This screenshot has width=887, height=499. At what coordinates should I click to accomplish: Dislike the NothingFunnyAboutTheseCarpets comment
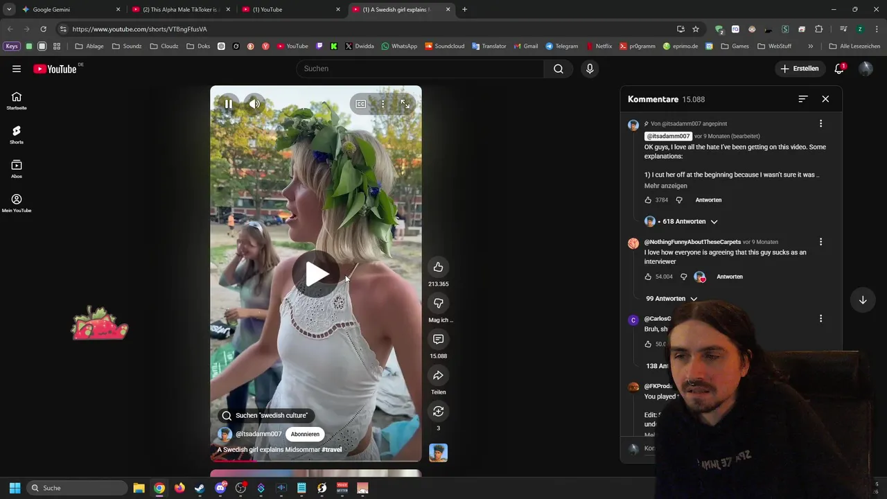coord(683,277)
